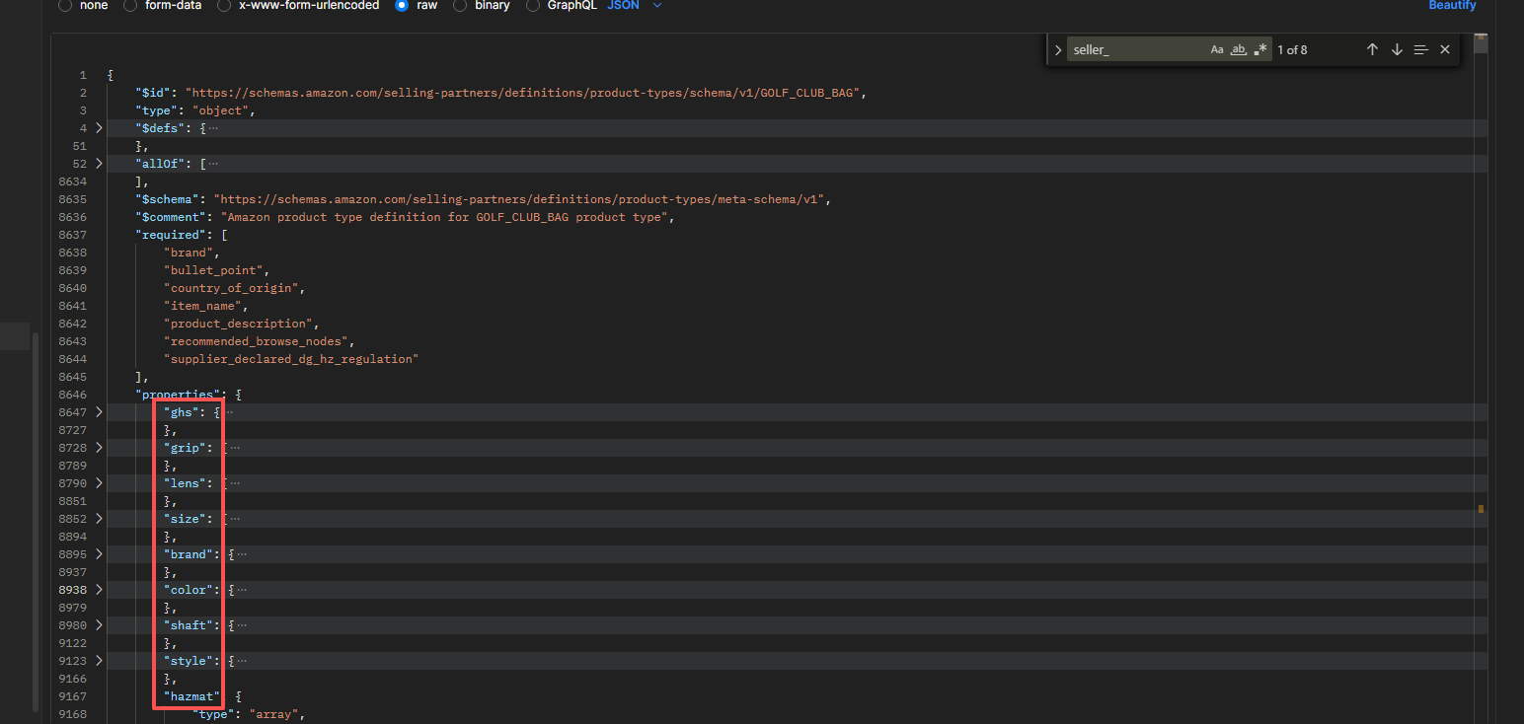Select x-www-form-urlencoded body option
1524x724 pixels.
(224, 6)
